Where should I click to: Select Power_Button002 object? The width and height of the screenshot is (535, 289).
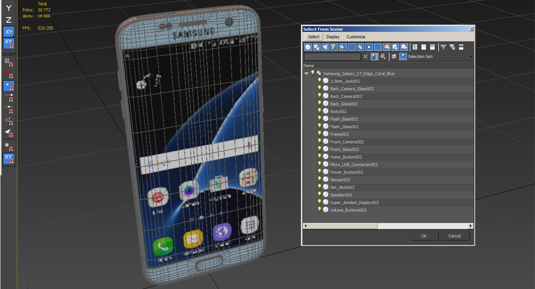pyautogui.click(x=347, y=172)
